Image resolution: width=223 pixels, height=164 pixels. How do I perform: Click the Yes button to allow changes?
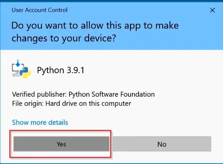pyautogui.click(x=61, y=144)
